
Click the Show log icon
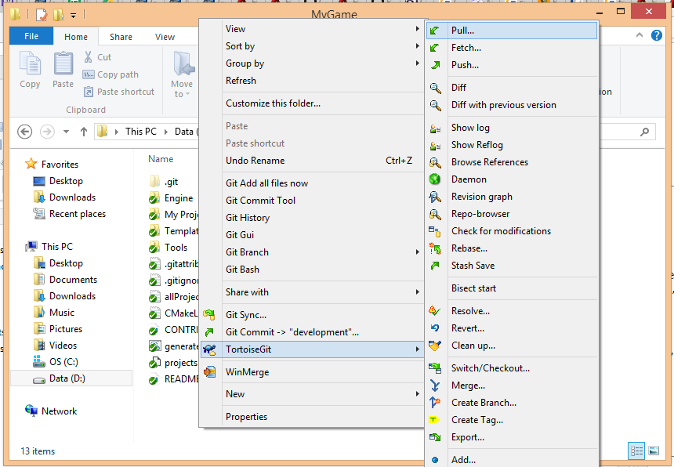tap(435, 129)
